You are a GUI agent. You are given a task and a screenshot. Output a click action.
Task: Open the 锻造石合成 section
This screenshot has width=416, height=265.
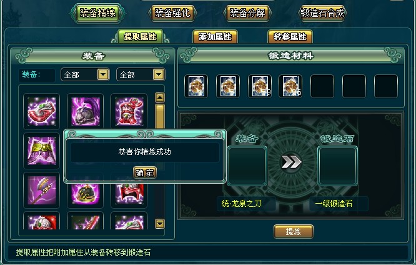(x=322, y=12)
